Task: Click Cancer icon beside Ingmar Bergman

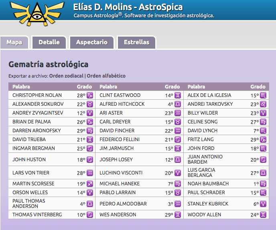Action: point(90,148)
